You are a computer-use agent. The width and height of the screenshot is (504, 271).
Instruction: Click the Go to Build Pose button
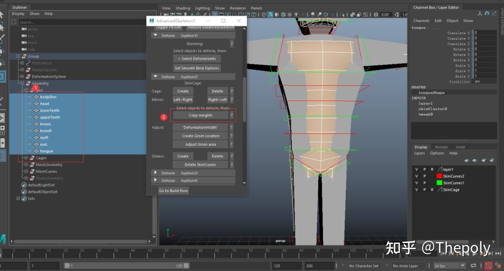coord(173,190)
